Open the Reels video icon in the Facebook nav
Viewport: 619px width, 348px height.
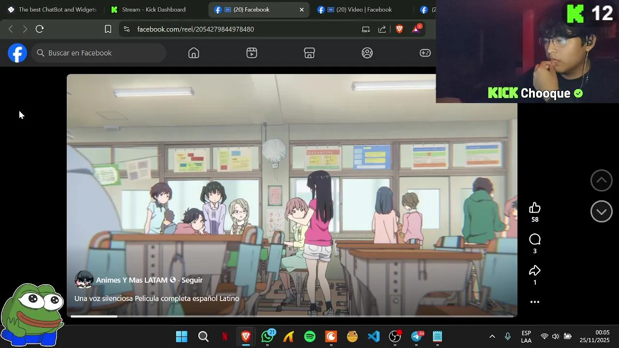point(251,53)
